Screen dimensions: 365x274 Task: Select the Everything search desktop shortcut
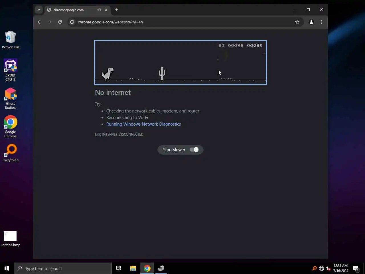click(11, 153)
